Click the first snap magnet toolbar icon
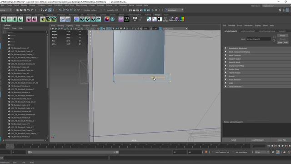 click(60, 10)
